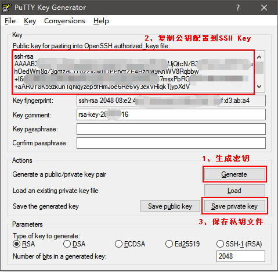Image resolution: width=278 pixels, height=272 pixels.
Task: Click Save public key button
Action: coord(170,206)
